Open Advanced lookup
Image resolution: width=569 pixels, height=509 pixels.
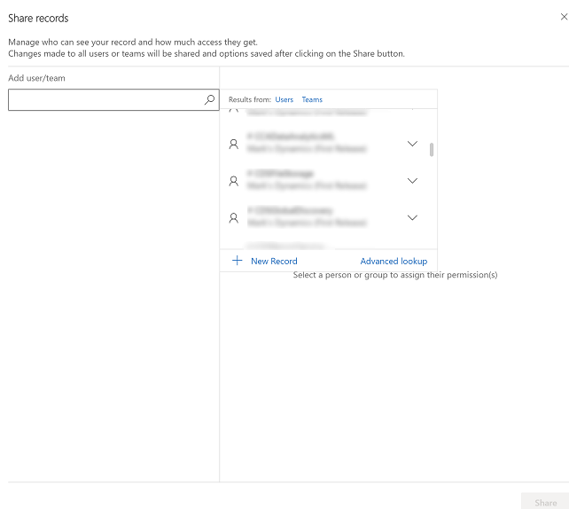(394, 261)
